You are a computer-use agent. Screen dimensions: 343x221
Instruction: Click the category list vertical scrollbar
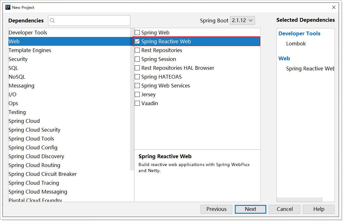(x=132, y=99)
